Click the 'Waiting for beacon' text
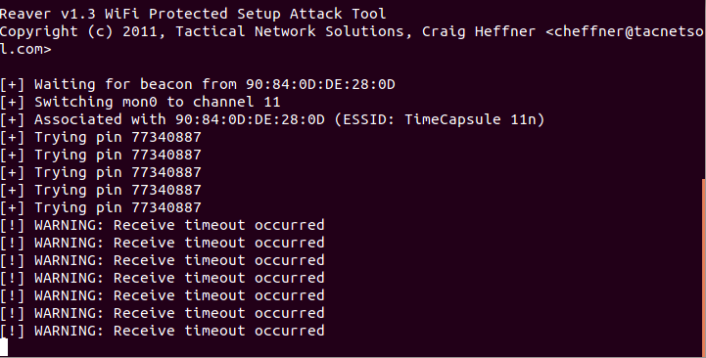The height and width of the screenshot is (358, 706). point(113,84)
